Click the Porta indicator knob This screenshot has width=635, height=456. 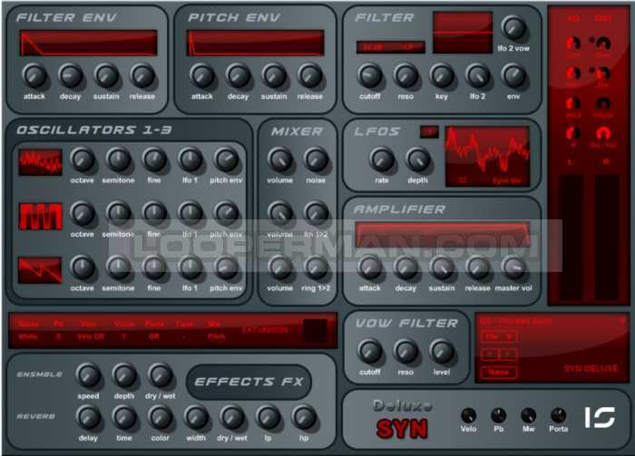559,415
